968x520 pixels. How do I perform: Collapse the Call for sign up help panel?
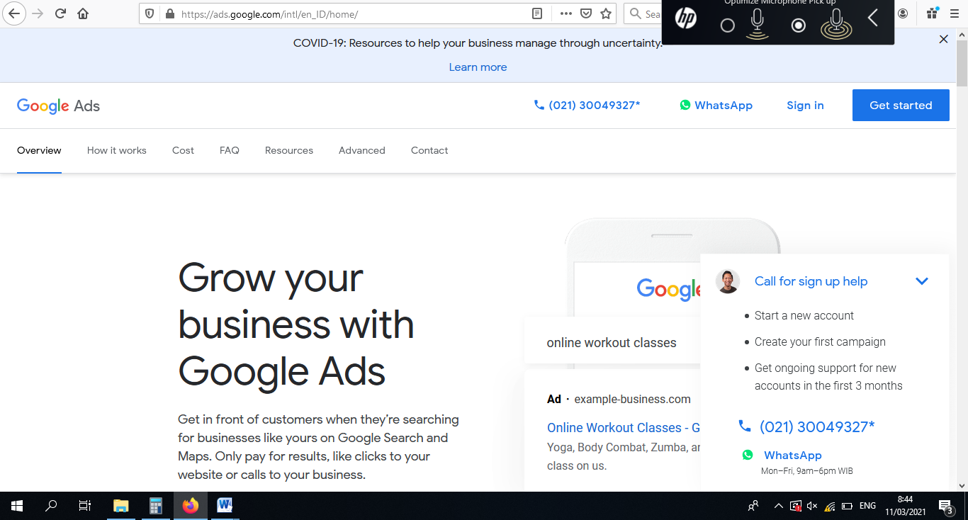pyautogui.click(x=921, y=281)
